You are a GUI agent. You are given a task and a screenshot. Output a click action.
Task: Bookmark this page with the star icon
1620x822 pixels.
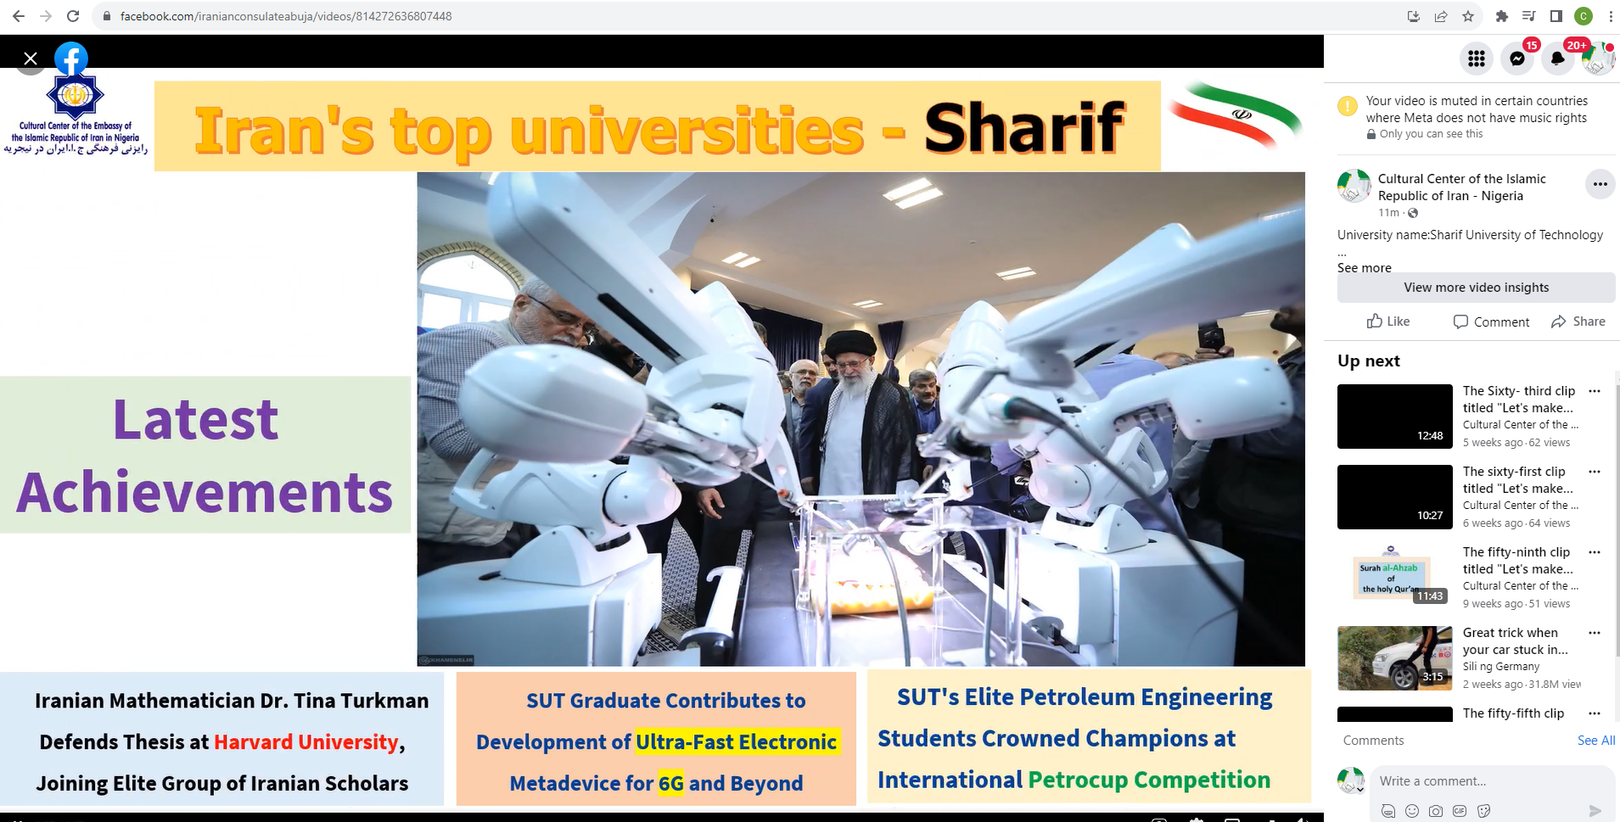click(1468, 16)
